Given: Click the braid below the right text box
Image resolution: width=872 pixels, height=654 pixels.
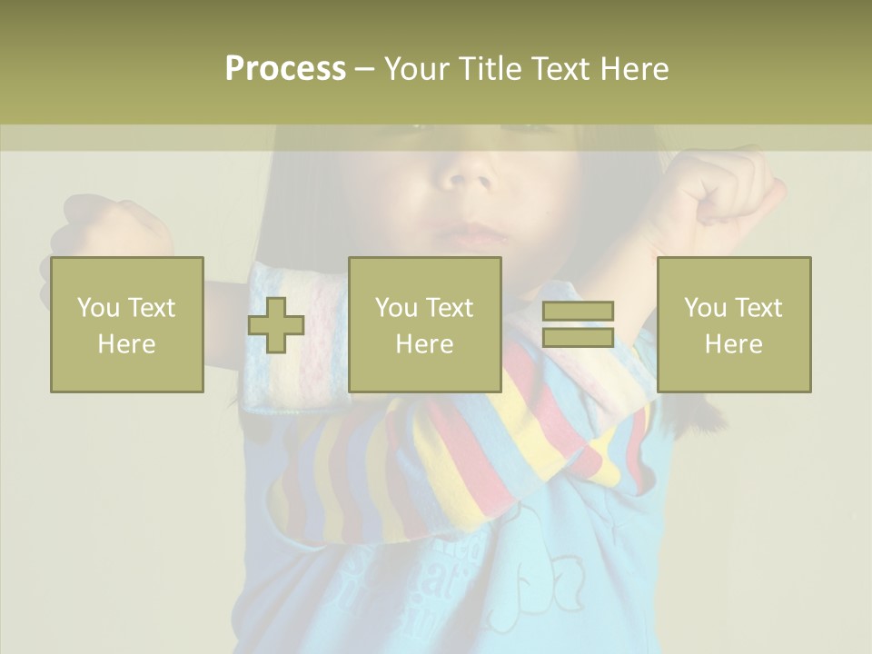Looking at the screenshot, I should coord(698,413).
